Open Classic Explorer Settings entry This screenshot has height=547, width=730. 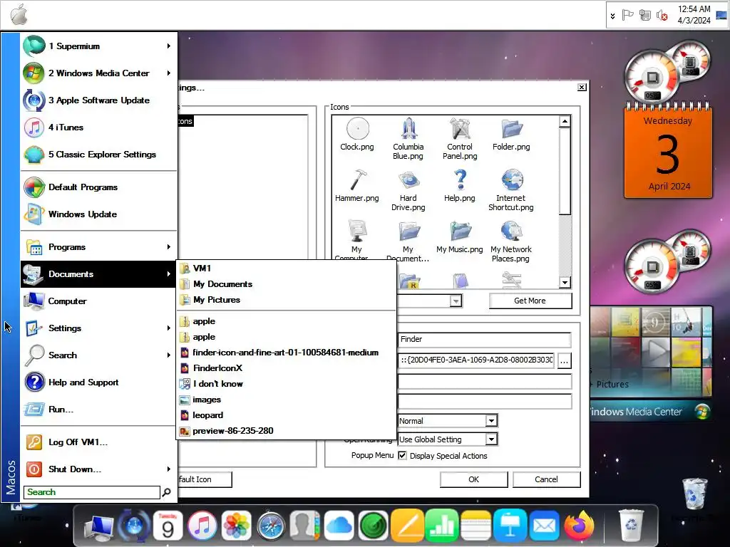click(98, 155)
